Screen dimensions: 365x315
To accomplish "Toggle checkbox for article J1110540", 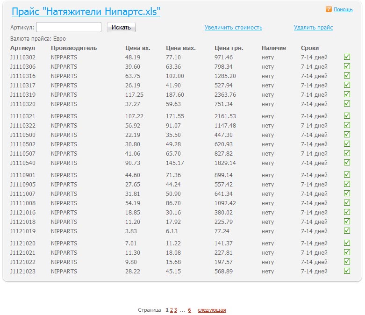I will click(x=347, y=163).
